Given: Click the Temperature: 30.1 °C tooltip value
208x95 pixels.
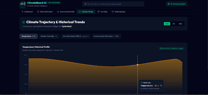Looking at the screenshot, I should coord(151,86).
